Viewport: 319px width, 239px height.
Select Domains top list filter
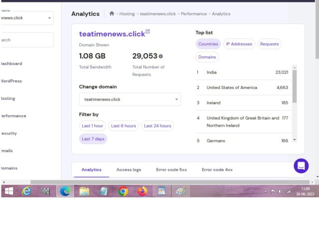[x=207, y=57]
